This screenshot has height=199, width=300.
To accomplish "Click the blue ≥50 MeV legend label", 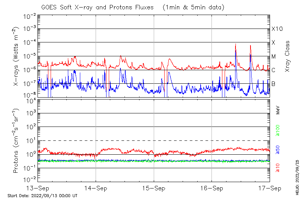I will [278, 149].
